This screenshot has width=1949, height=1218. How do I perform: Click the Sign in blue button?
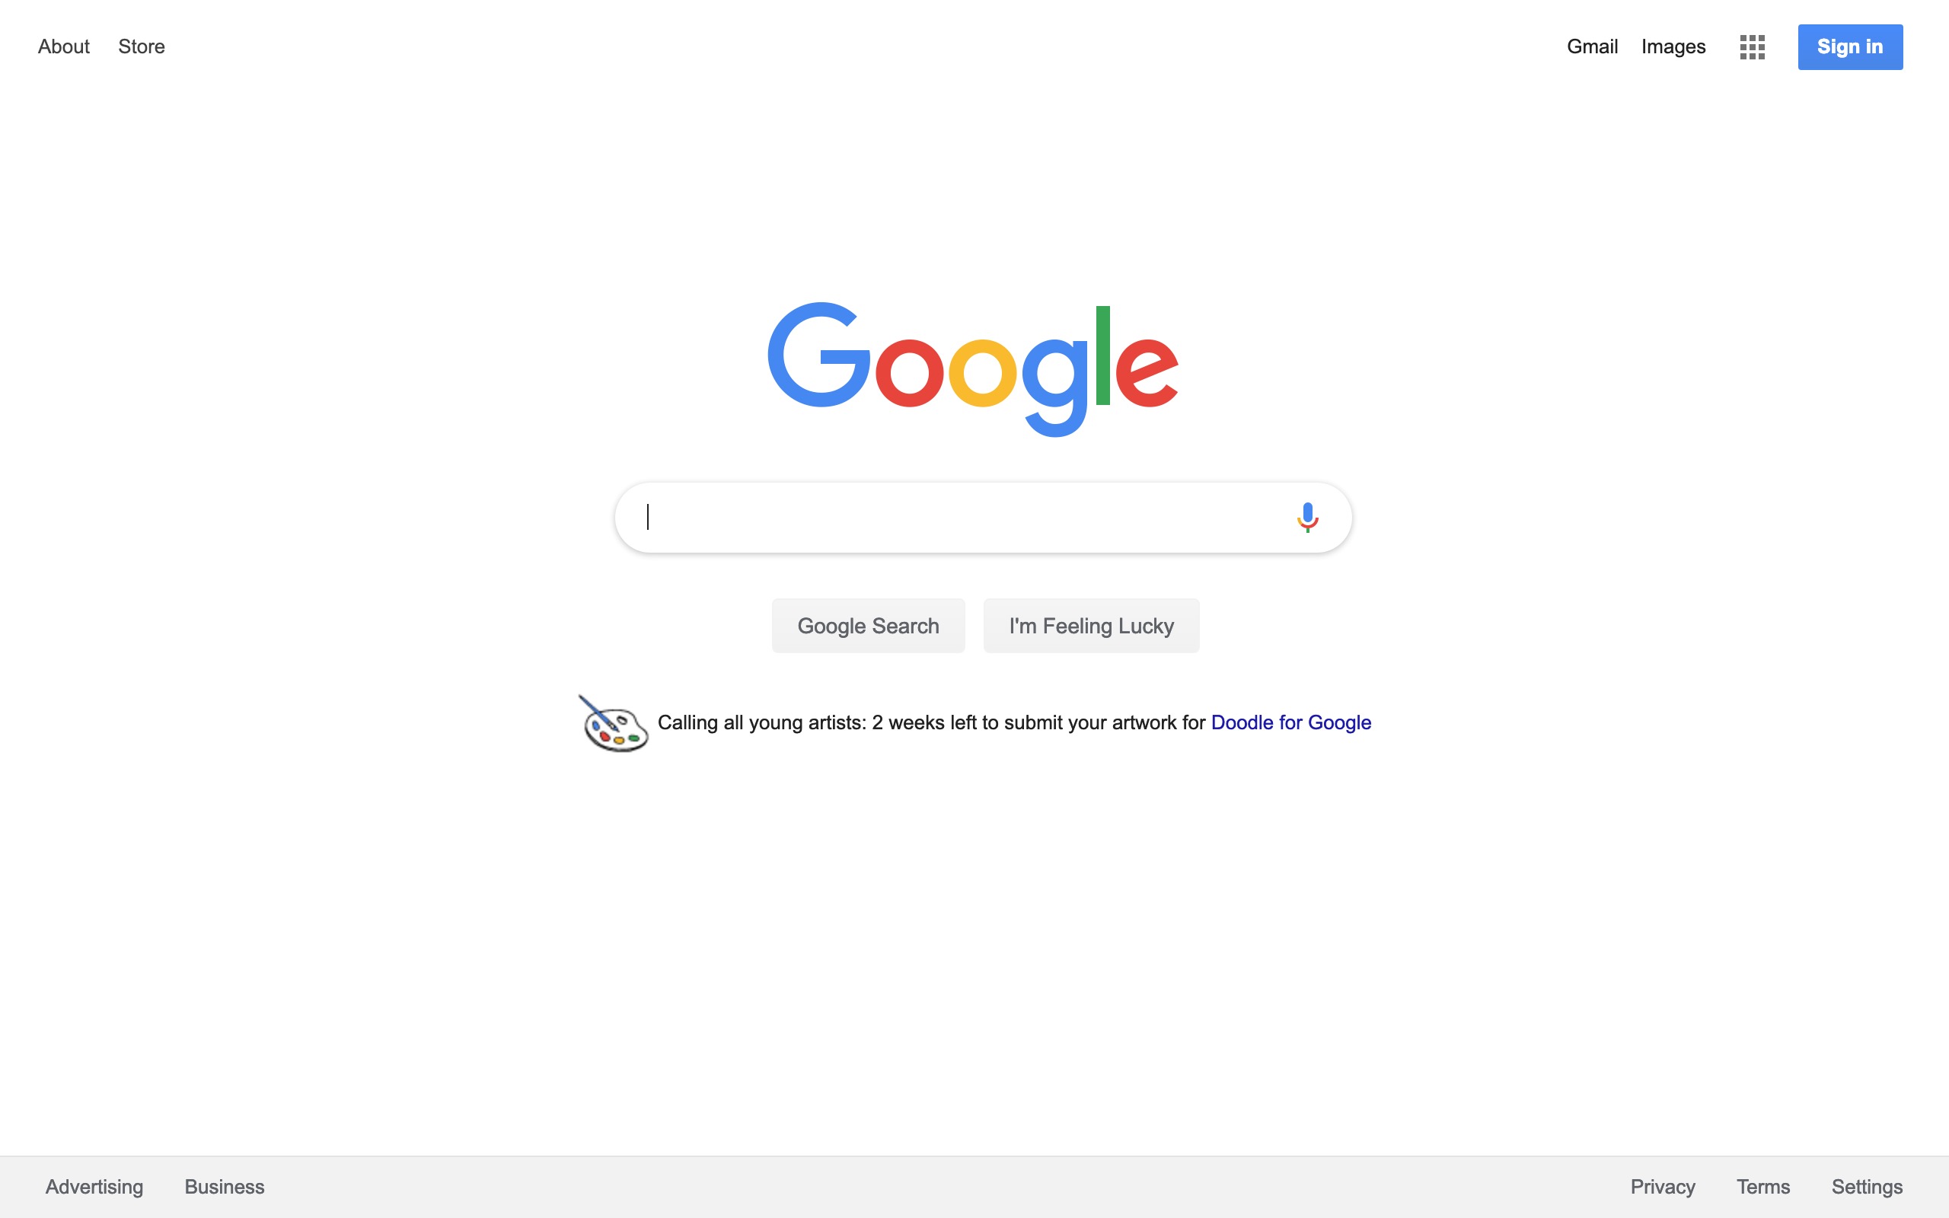1849,46
